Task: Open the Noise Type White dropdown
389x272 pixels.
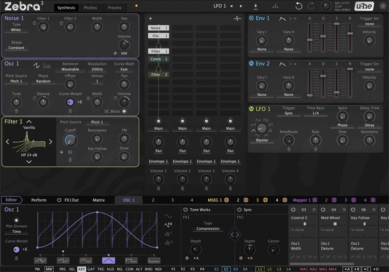Action: pos(16,30)
